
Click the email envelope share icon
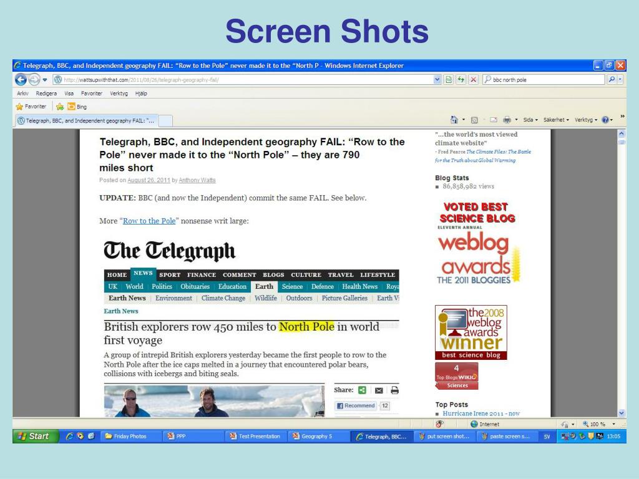tap(379, 390)
